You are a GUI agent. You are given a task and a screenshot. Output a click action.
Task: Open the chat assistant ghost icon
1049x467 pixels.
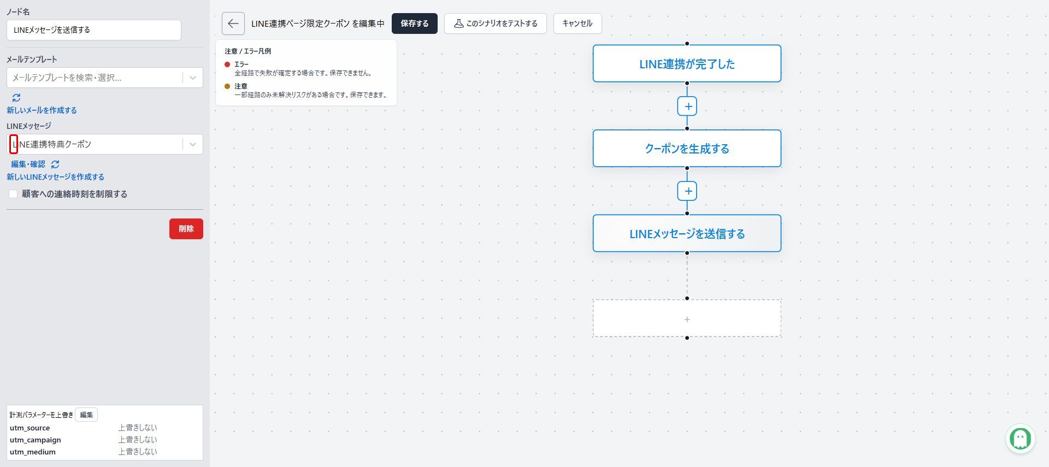[x=1020, y=438]
